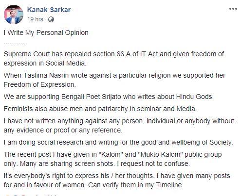Click the line starting "I have not written anything"

tap(119, 121)
